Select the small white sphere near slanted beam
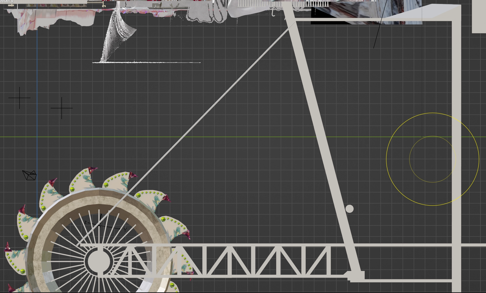The height and width of the screenshot is (293, 486). point(350,209)
